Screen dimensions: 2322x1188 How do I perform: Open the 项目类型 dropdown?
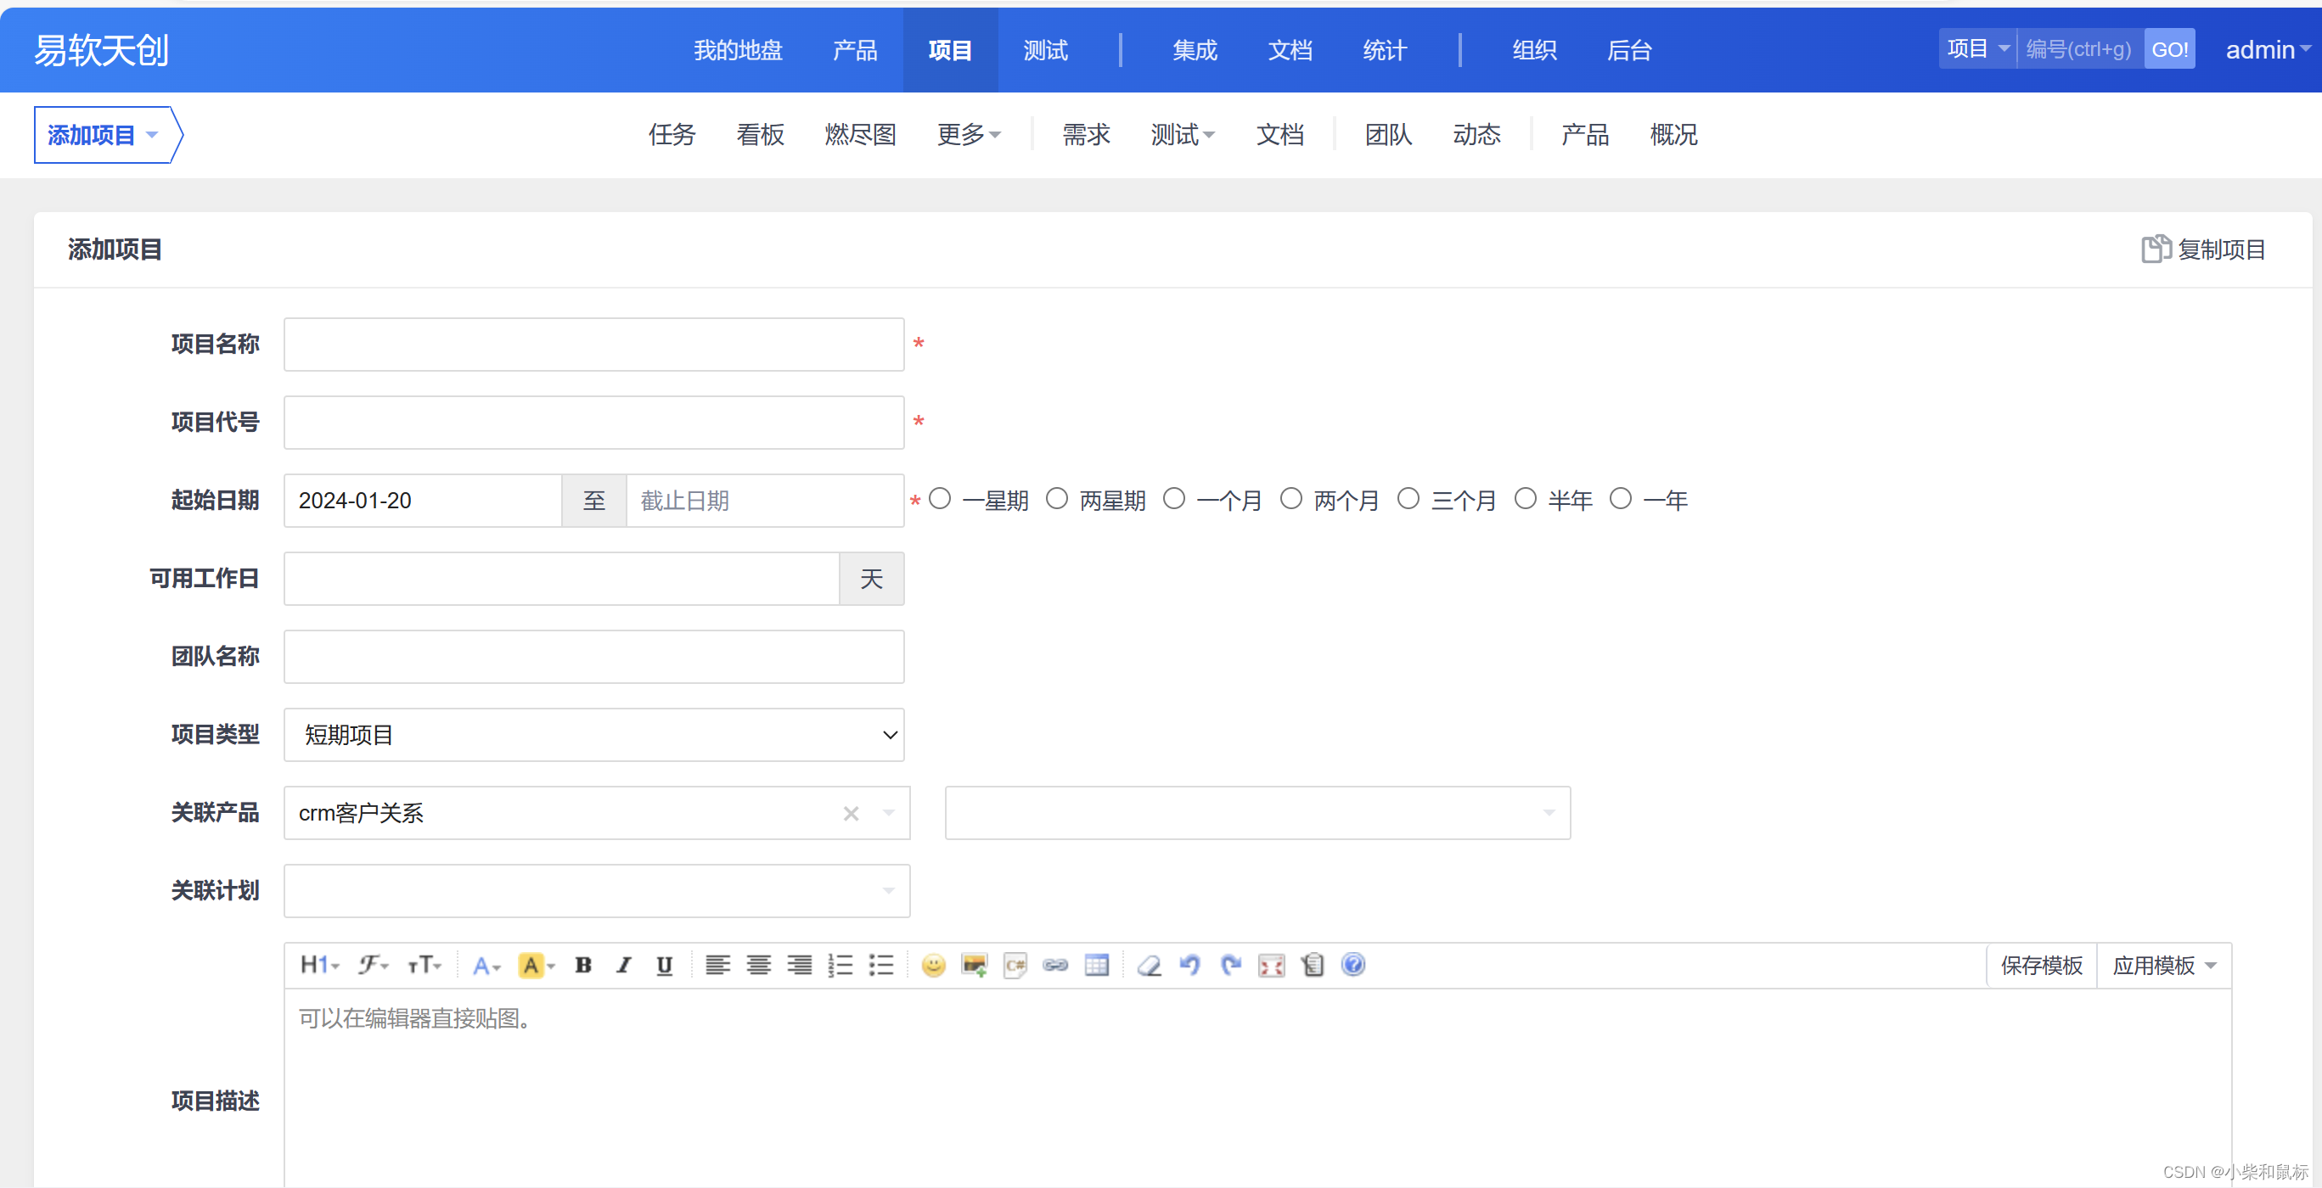(594, 734)
